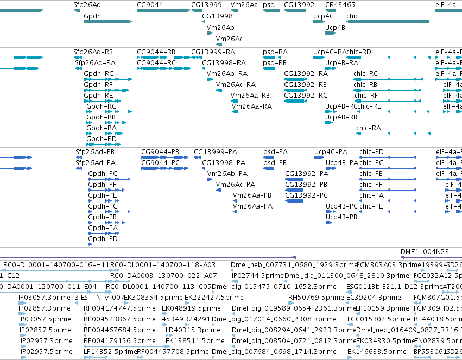Click protein CG13999-PA

pos(216,152)
